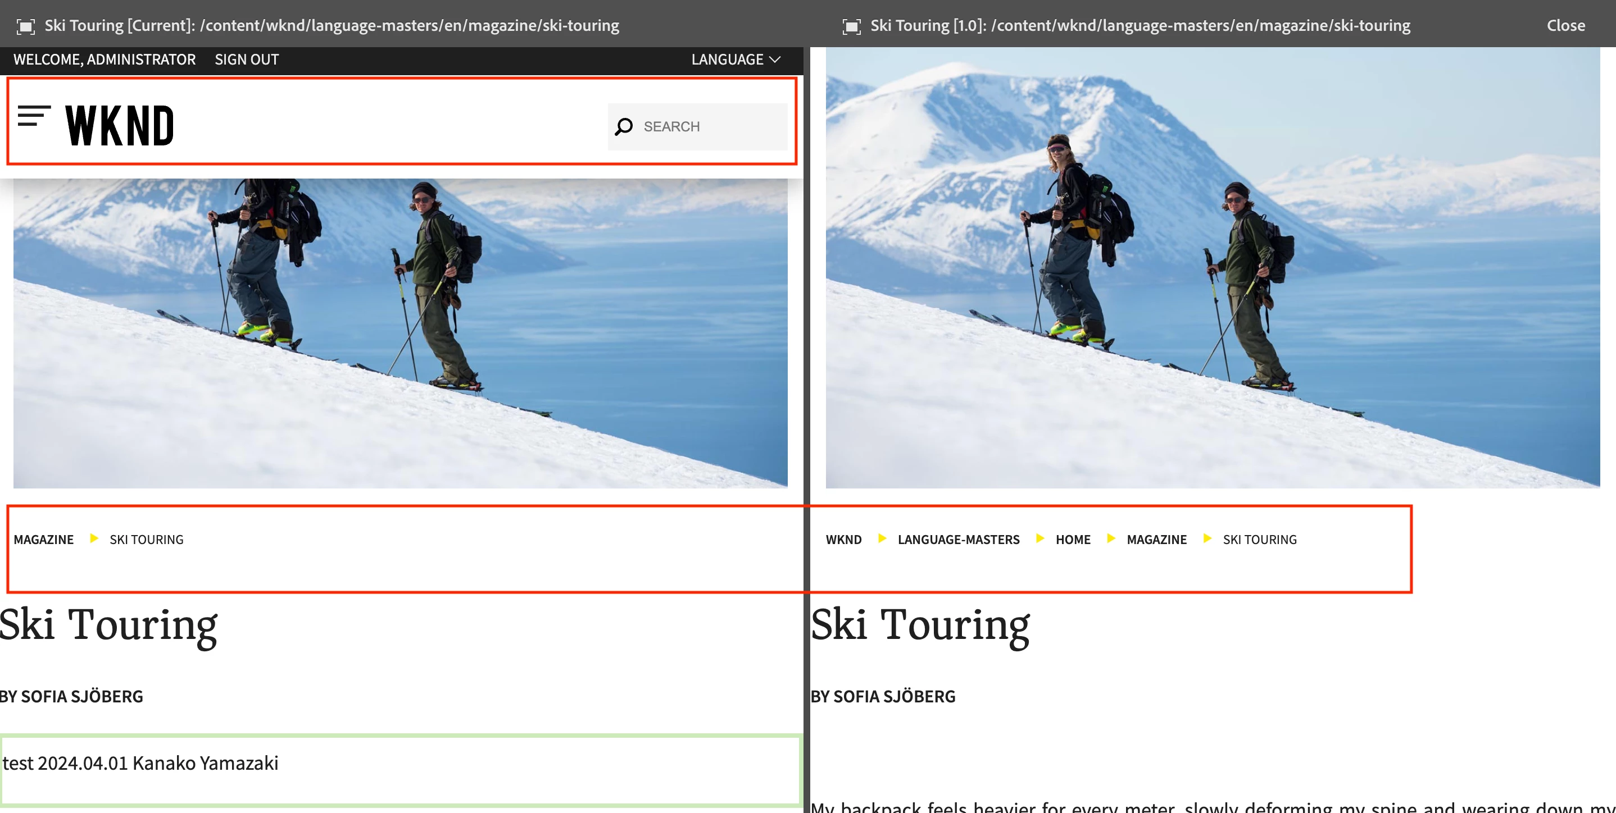The width and height of the screenshot is (1616, 813).
Task: Click Sign Out link
Action: click(x=247, y=60)
